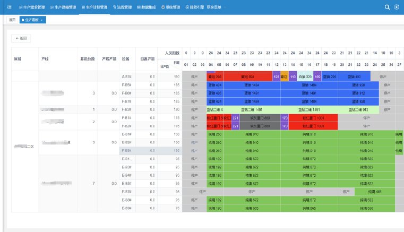Click blue 928 block in F-87# row
The image size is (404, 232).
(x=358, y=101)
